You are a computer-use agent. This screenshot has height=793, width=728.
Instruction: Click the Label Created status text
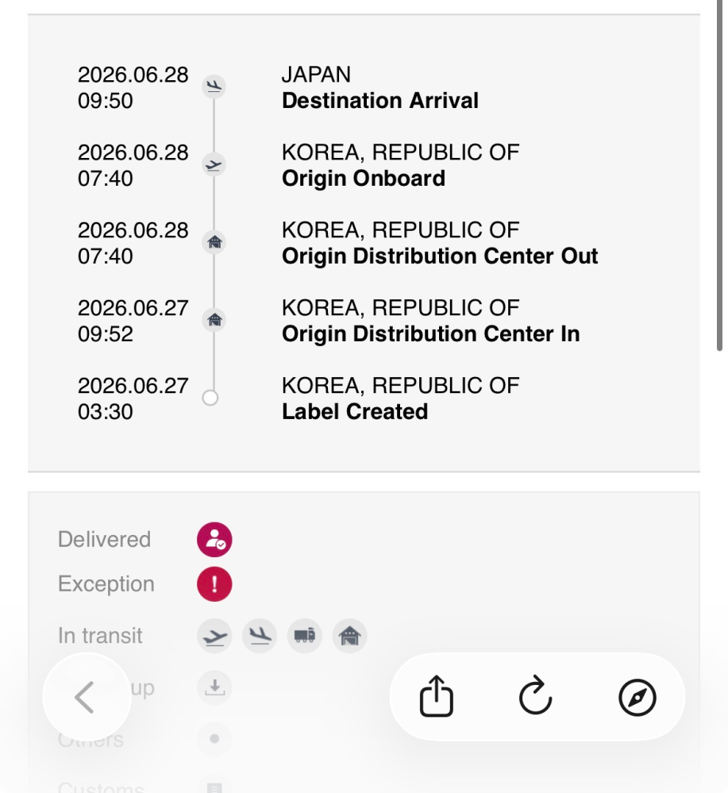point(355,411)
